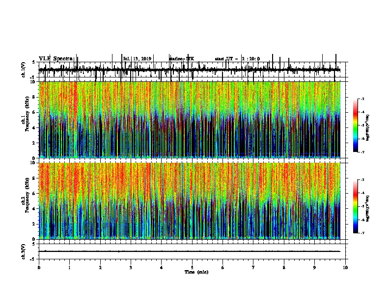Click the "Time (min)" axis title
This screenshot has height=300, width=389.
(x=196, y=272)
